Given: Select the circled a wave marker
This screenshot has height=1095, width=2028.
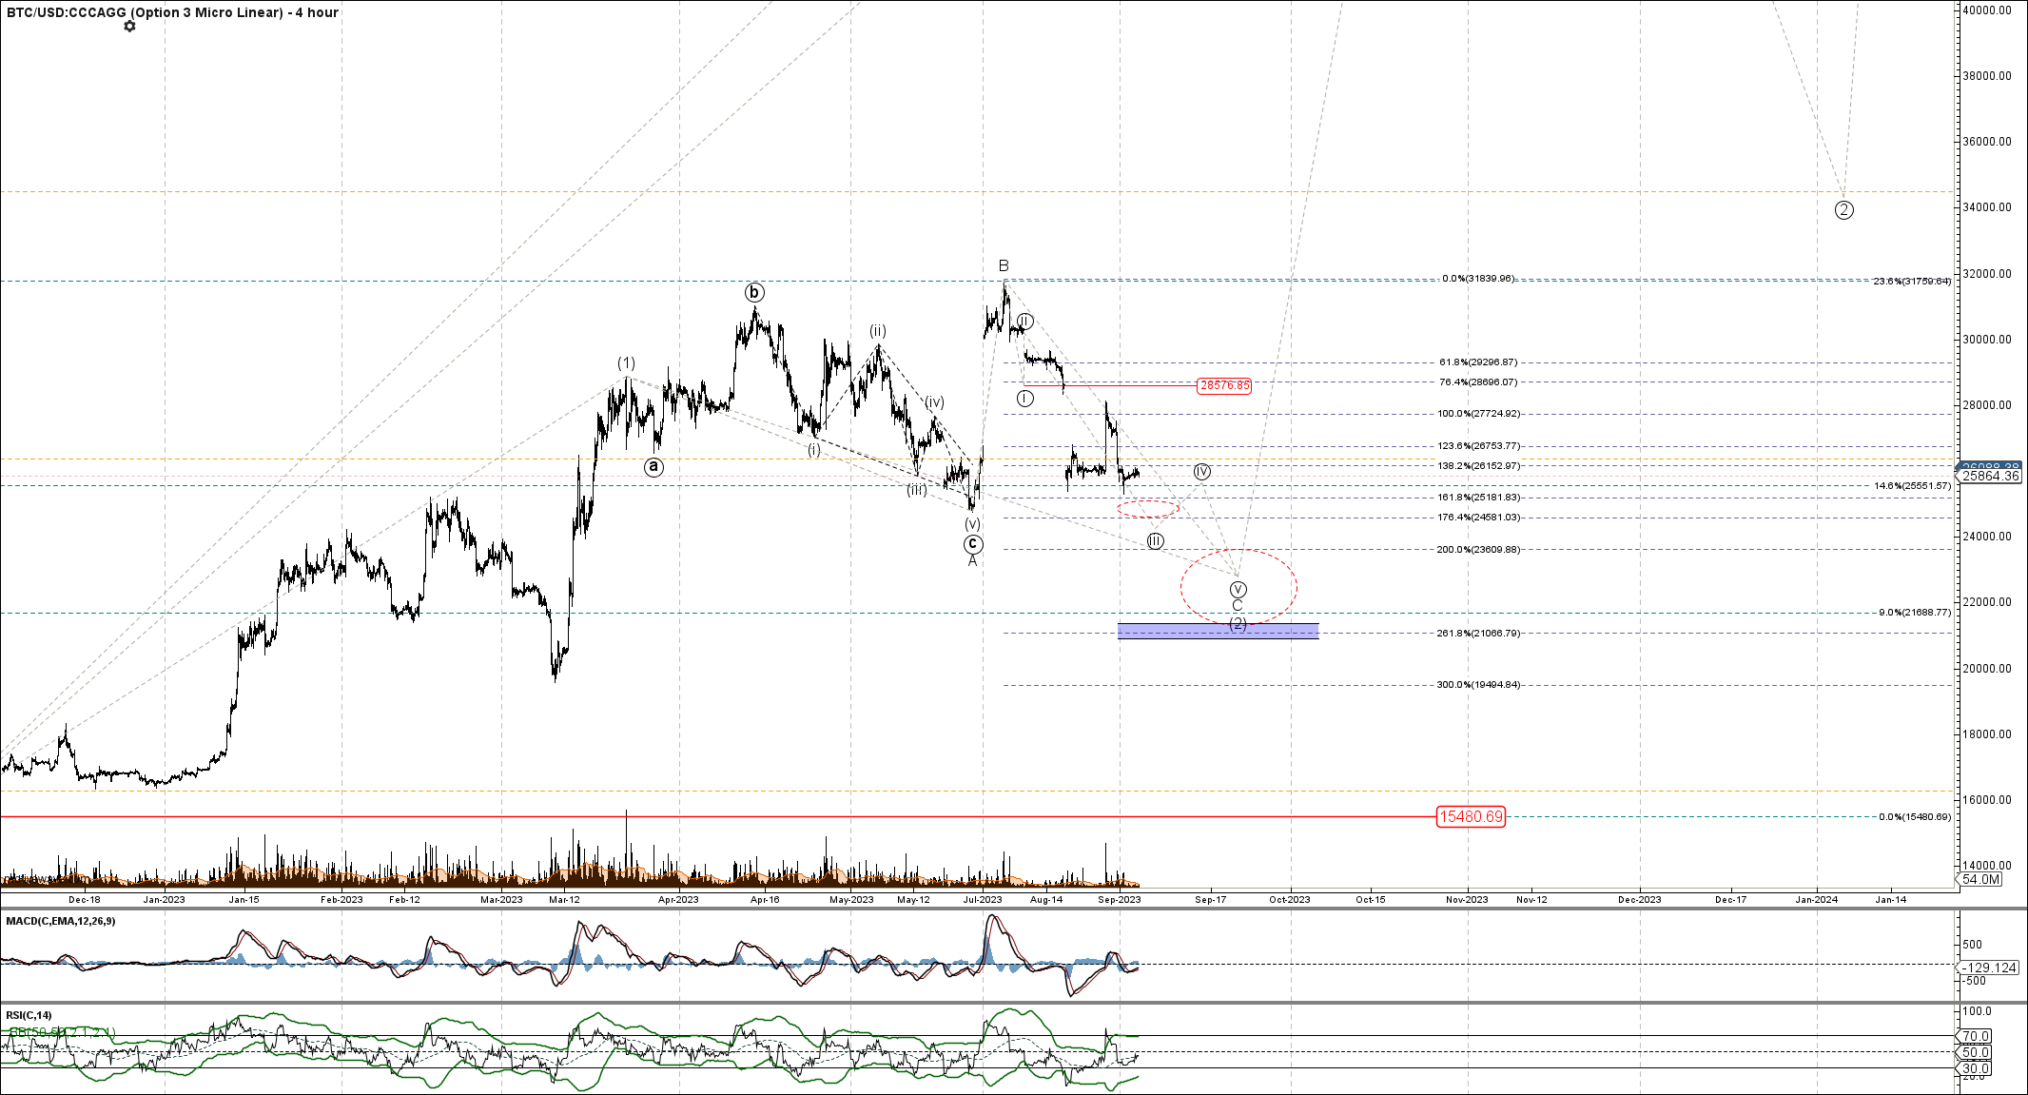Looking at the screenshot, I should [x=653, y=466].
